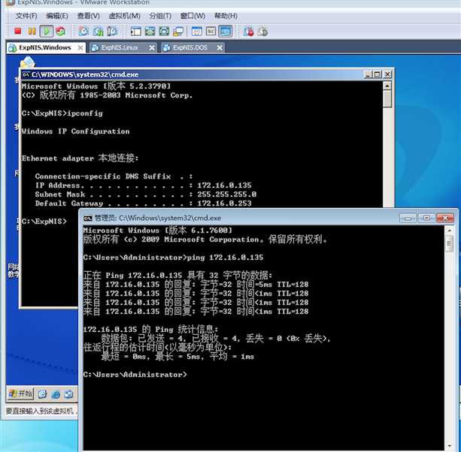The height and width of the screenshot is (452, 461).
Task: Click the IP Address 172.16.0.135 value
Action: click(224, 185)
